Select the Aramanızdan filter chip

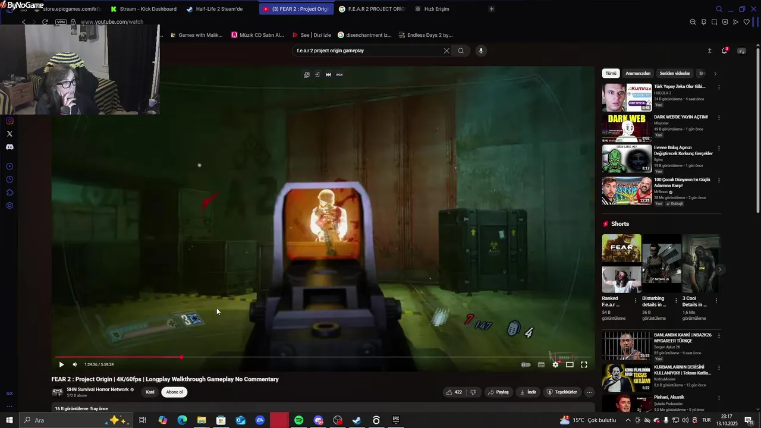pos(638,73)
